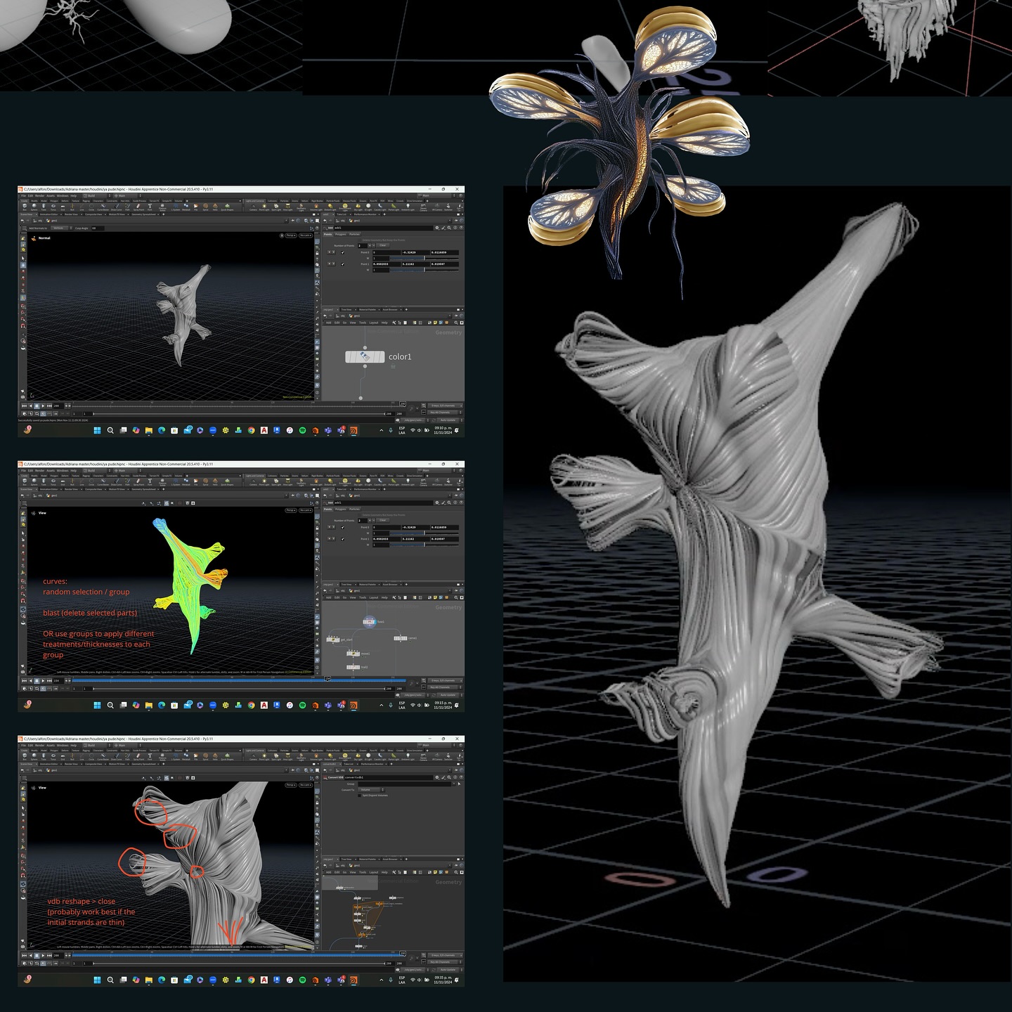Viewport: 1012px width, 1012px height.
Task: Choose the Sky Light tool in middle Houdini window
Action: 358,482
